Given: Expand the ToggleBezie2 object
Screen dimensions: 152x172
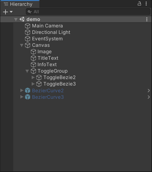Looking at the screenshot, I should (33, 77).
